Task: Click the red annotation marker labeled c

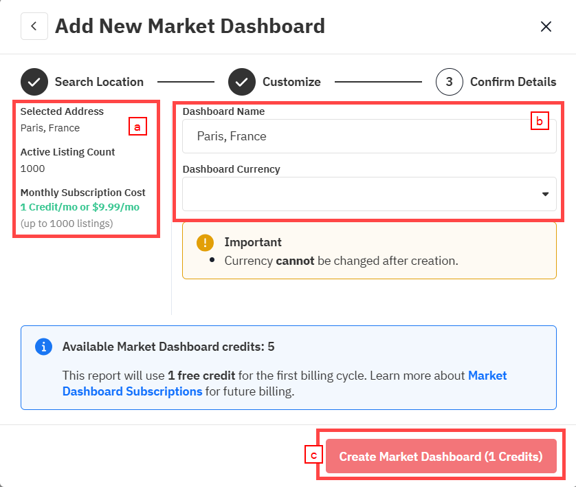Action: [x=313, y=454]
